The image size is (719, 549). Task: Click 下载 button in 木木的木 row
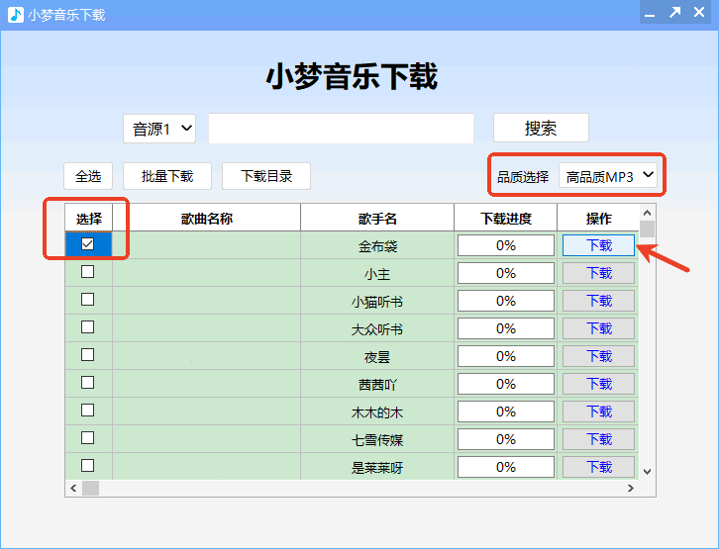click(x=599, y=412)
